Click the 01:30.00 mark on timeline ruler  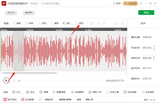pos(89,30)
